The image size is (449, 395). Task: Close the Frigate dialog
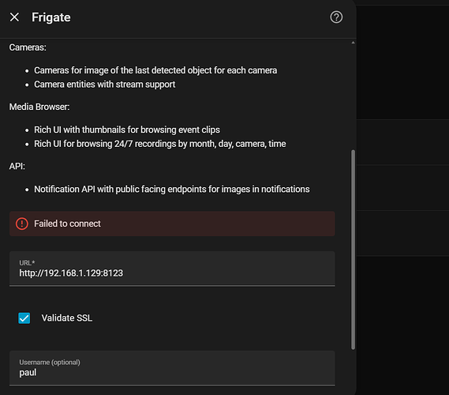(14, 17)
